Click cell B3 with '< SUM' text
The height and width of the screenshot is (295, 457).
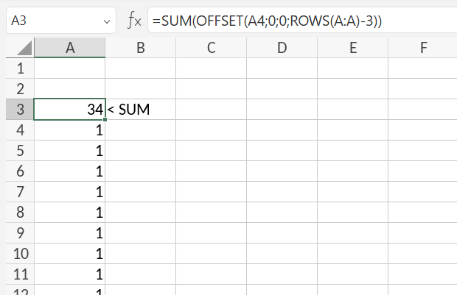click(140, 110)
